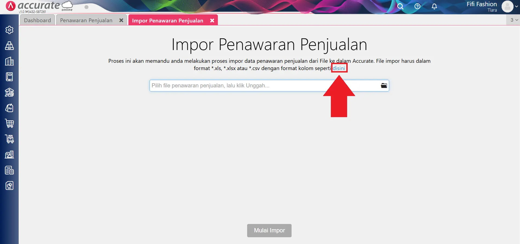The image size is (520, 244).
Task: Open the company/office building icon
Action: (9, 61)
